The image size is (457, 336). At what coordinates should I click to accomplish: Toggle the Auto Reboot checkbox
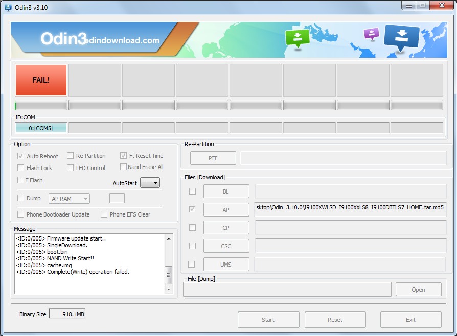[x=20, y=156]
